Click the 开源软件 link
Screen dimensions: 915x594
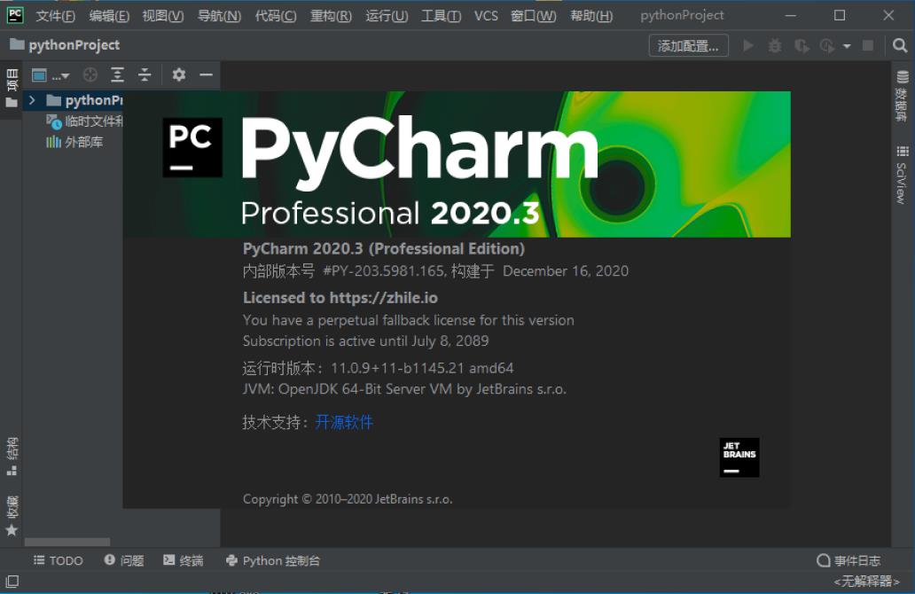pos(344,422)
